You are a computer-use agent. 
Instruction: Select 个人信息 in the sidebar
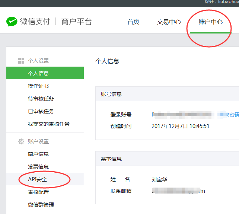pyautogui.click(x=38, y=73)
